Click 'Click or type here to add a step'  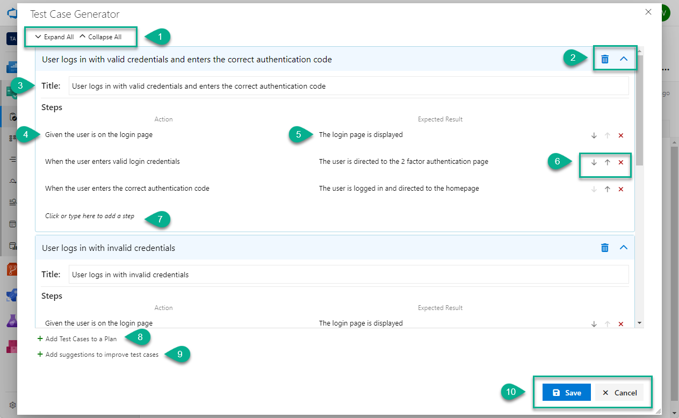90,216
